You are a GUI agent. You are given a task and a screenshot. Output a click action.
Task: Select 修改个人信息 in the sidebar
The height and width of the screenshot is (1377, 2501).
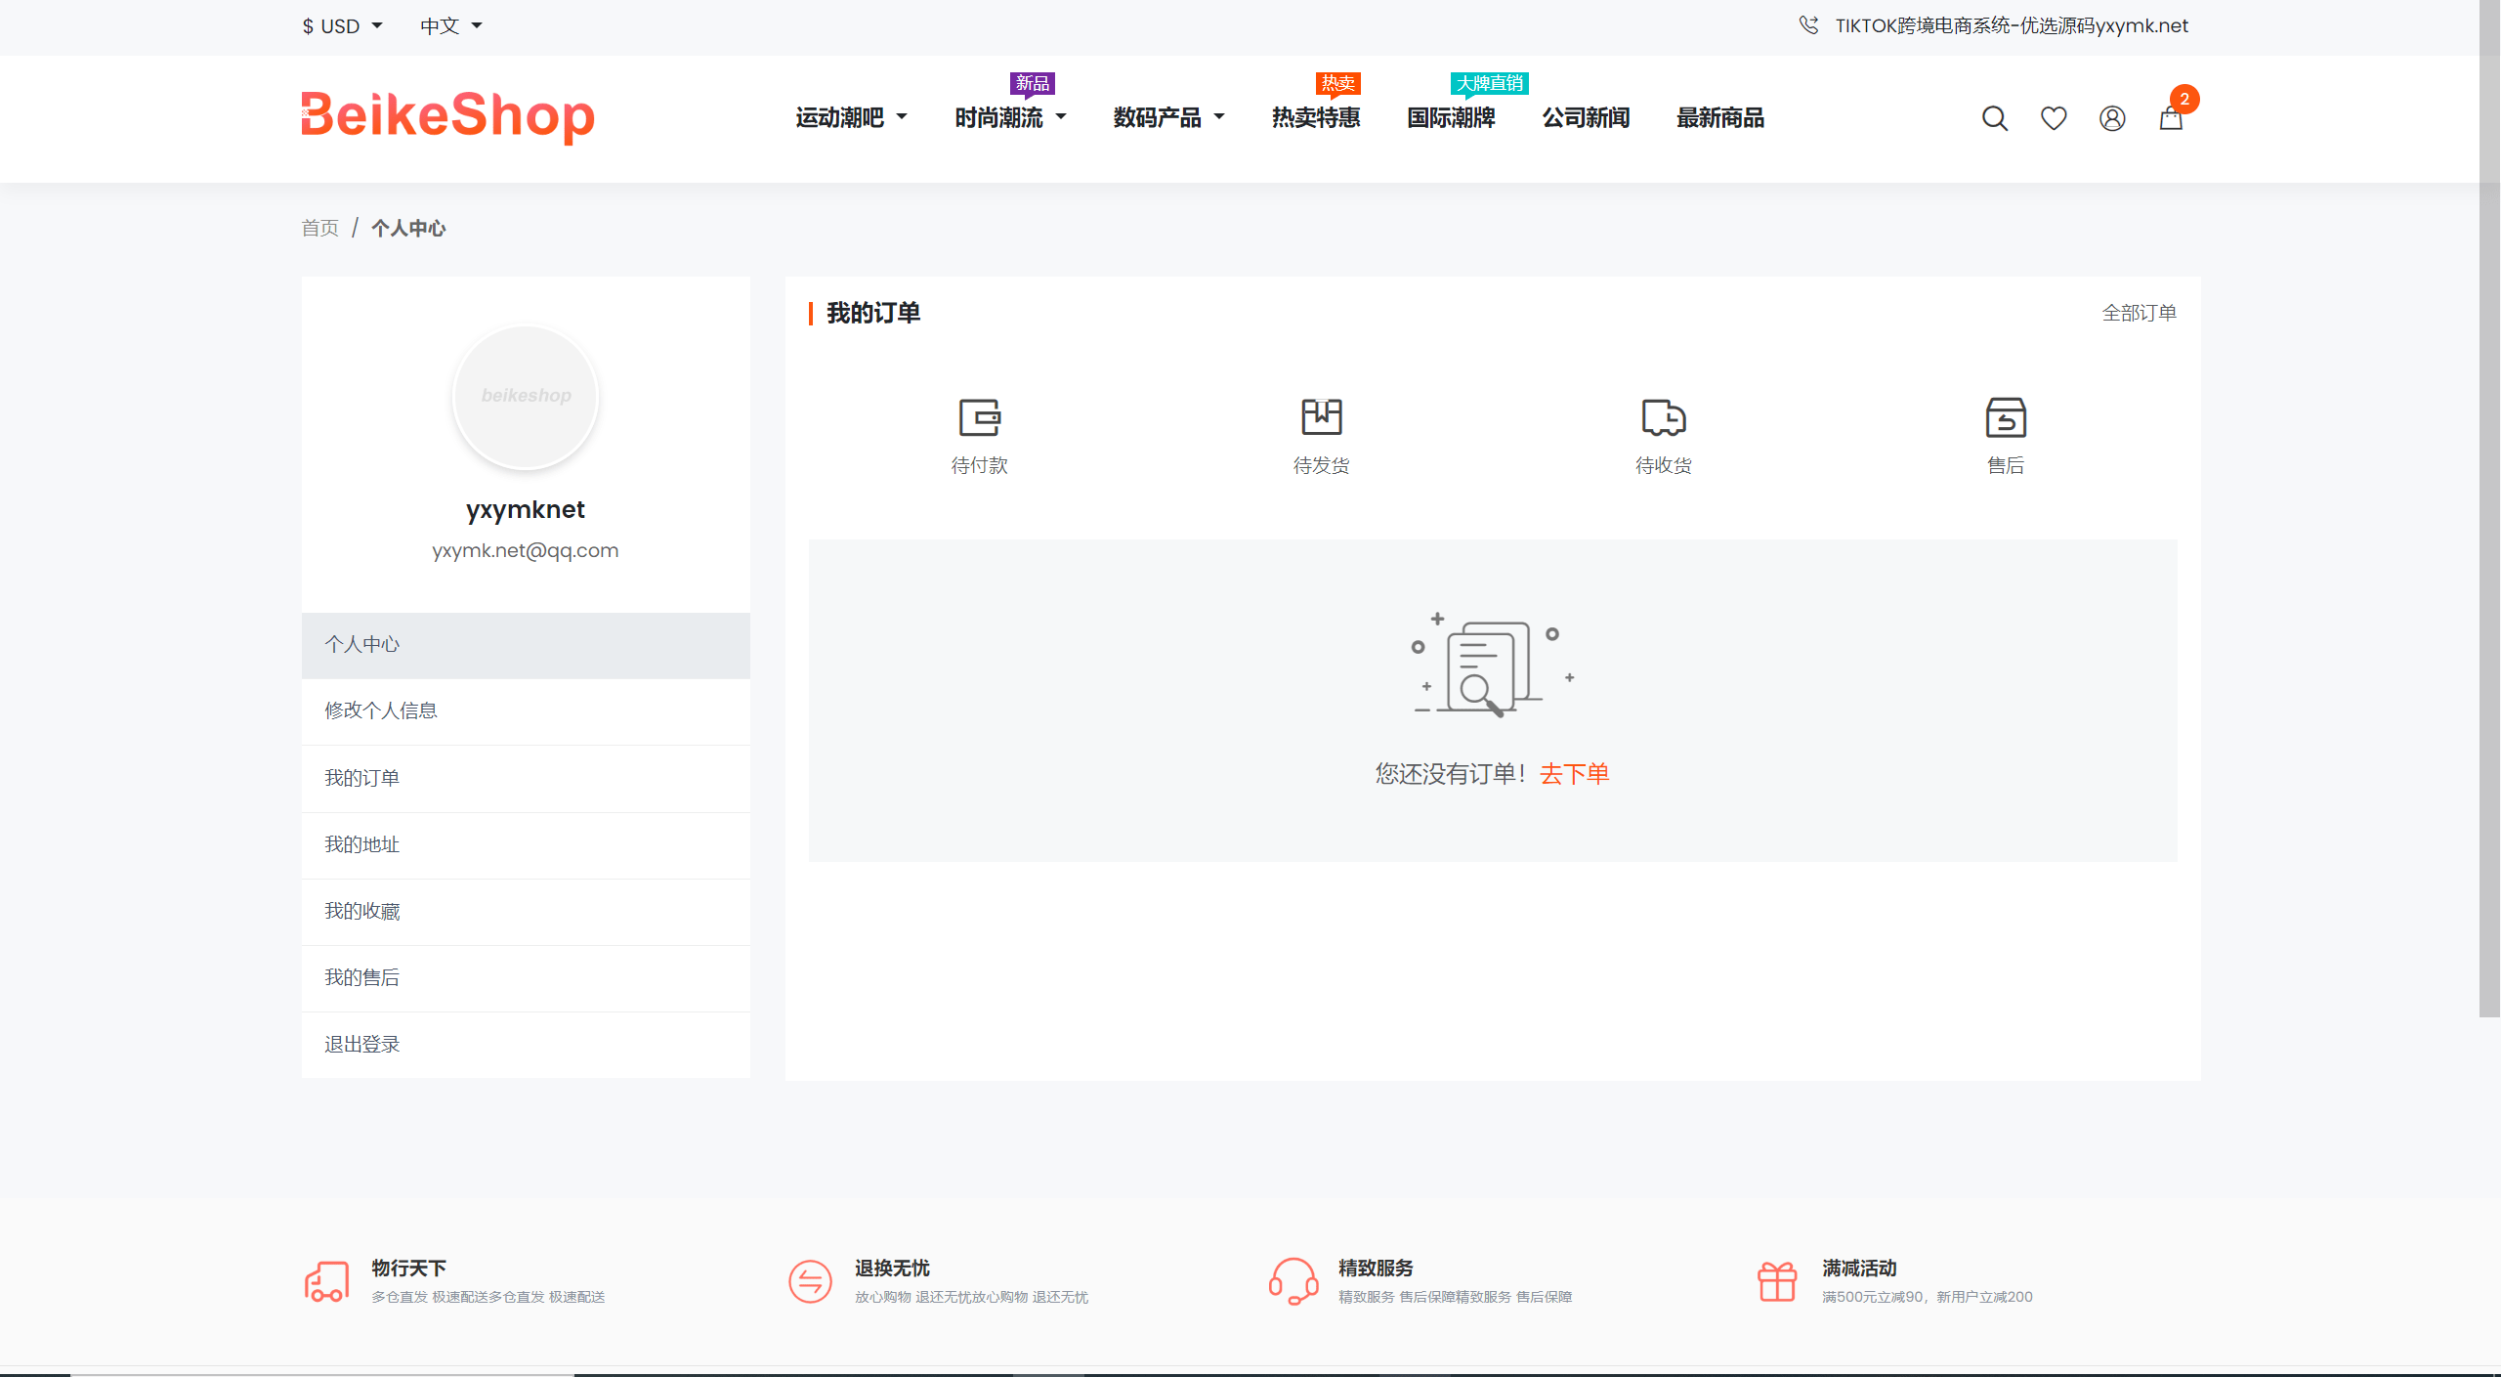[x=526, y=711]
